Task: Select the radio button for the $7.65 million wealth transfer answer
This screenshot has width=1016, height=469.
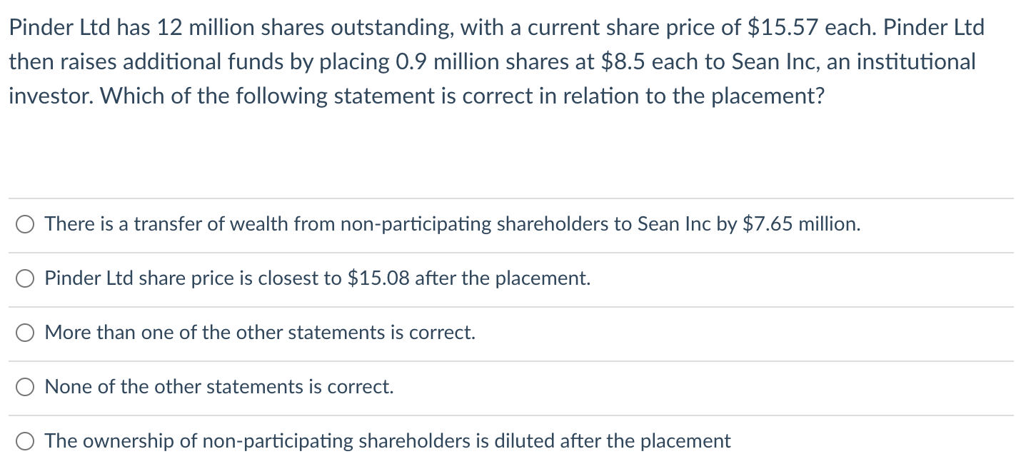Action: [26, 224]
